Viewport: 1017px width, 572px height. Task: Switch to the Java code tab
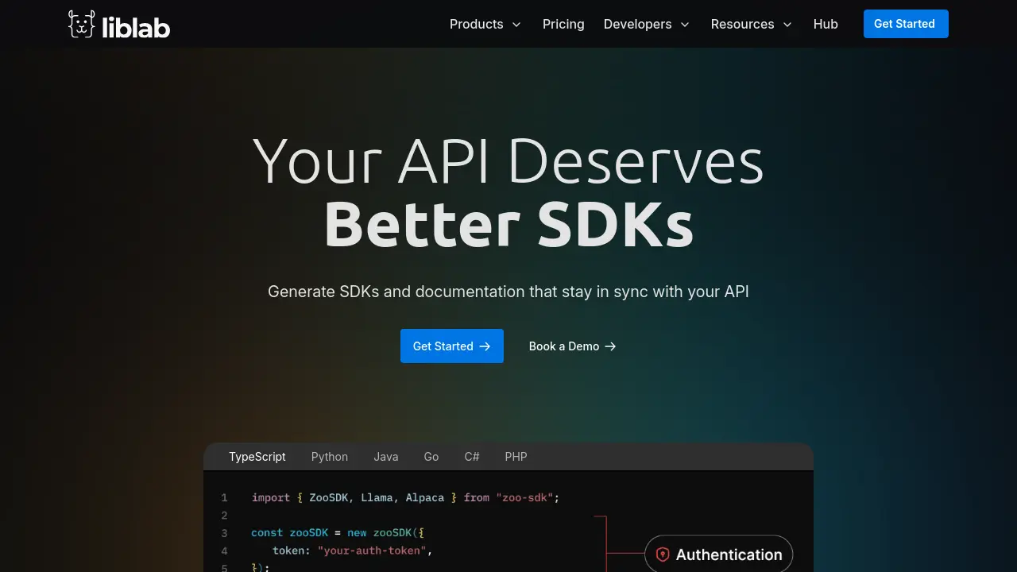click(x=386, y=457)
